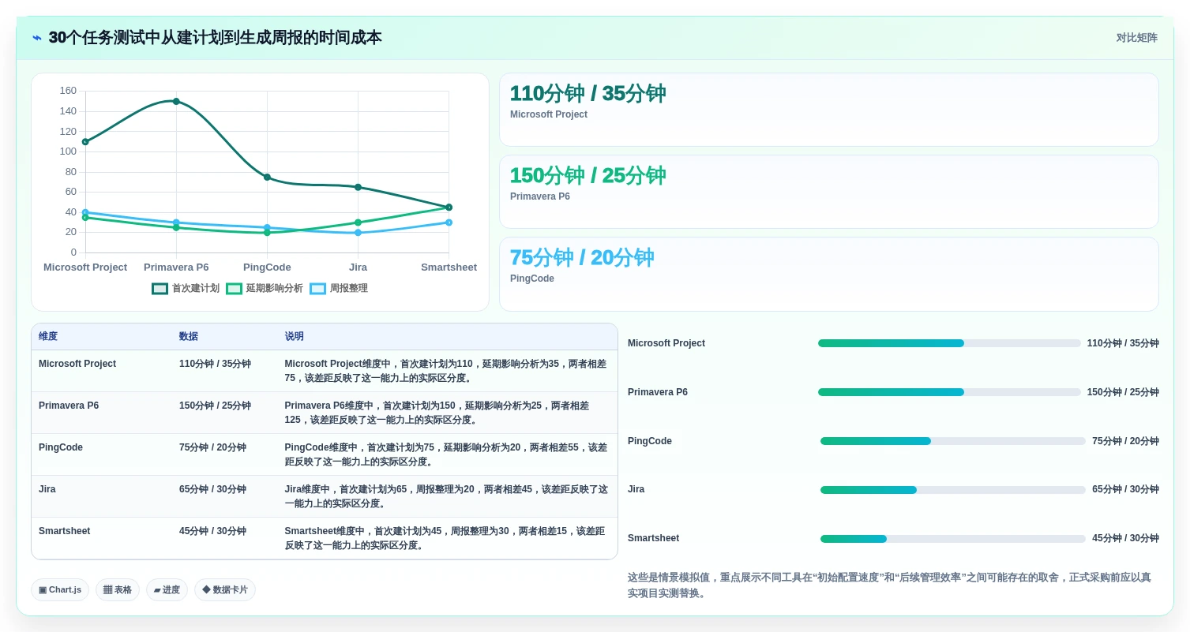Click the 说明 column header
Viewport: 1190px width, 632px height.
(x=295, y=336)
